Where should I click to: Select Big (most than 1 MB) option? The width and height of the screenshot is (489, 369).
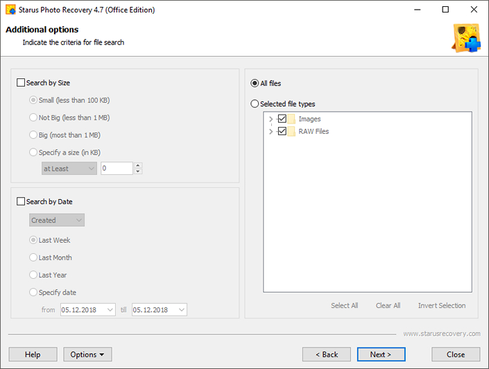pyautogui.click(x=33, y=135)
